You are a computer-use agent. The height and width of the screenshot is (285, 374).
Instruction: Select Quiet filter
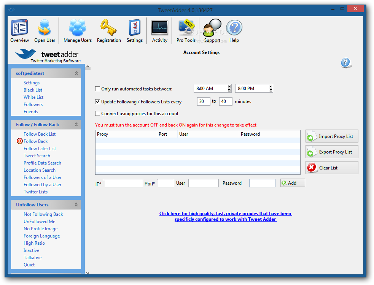pyautogui.click(x=29, y=265)
